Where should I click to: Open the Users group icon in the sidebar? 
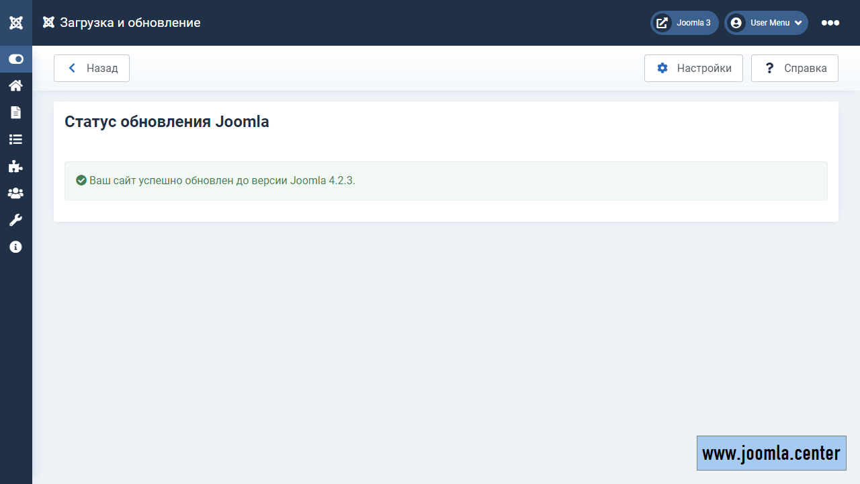point(15,193)
